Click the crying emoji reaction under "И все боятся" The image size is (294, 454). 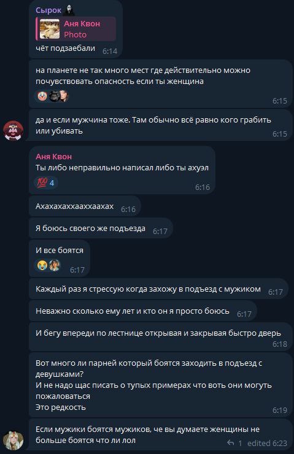pos(42,265)
